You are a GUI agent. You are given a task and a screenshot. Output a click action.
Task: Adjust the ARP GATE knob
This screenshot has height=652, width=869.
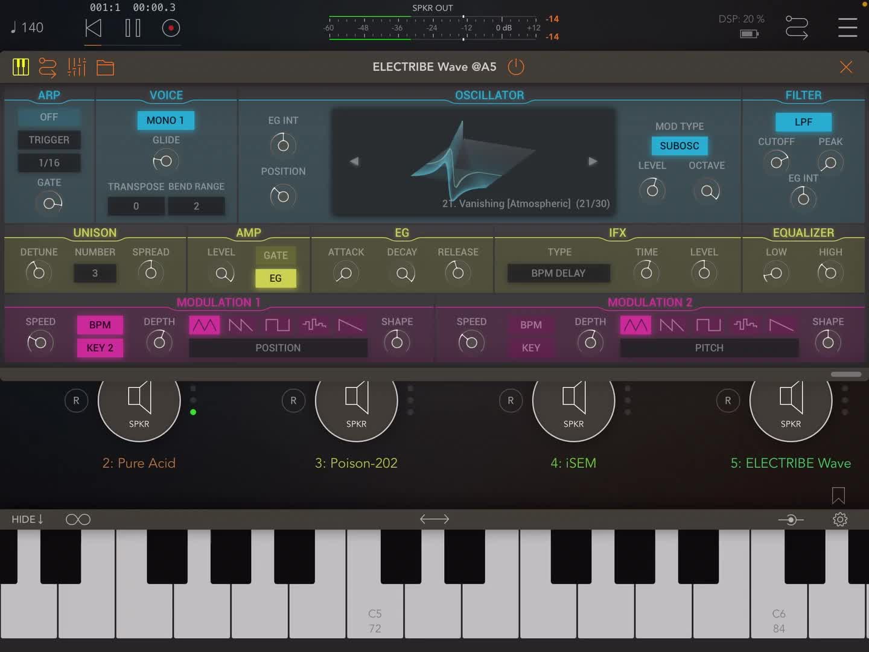(x=49, y=203)
